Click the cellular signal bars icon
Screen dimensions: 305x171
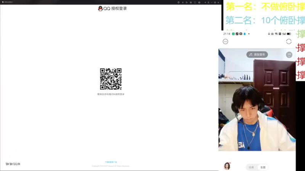[284, 34]
